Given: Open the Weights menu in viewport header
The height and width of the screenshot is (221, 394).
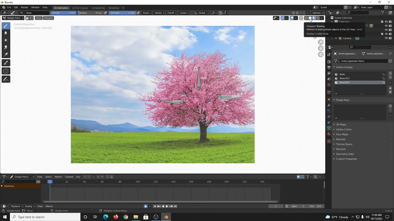Looking at the screenshot, I should (x=48, y=18).
